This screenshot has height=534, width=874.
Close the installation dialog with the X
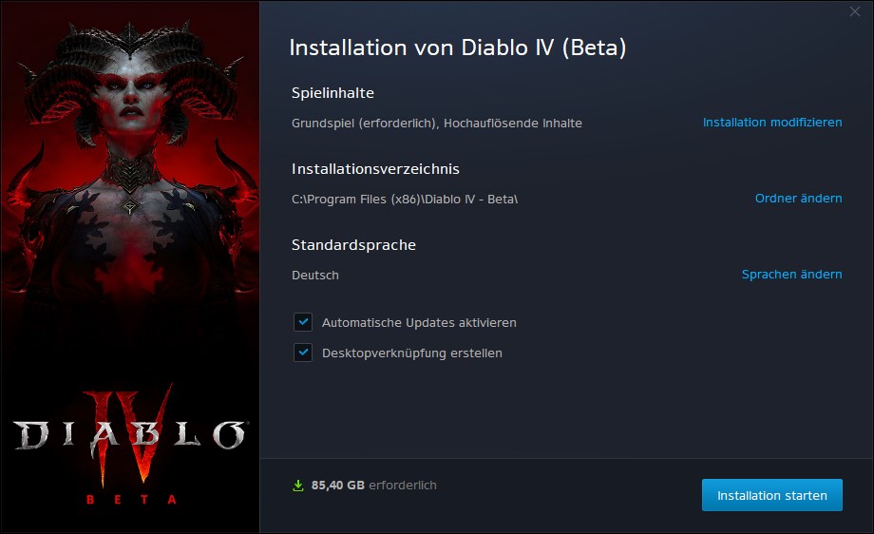pyautogui.click(x=854, y=11)
